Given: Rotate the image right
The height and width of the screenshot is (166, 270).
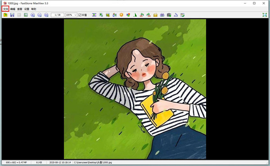Looking at the screenshot, I should (x=148, y=15).
